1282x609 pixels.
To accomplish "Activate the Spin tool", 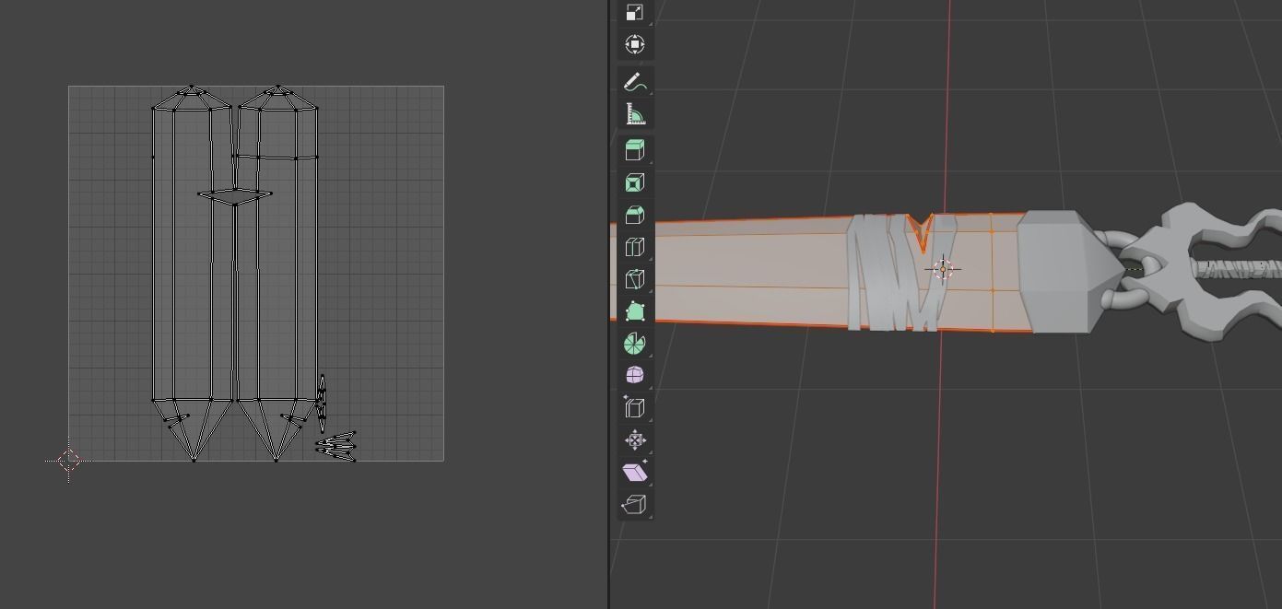I will (634, 344).
